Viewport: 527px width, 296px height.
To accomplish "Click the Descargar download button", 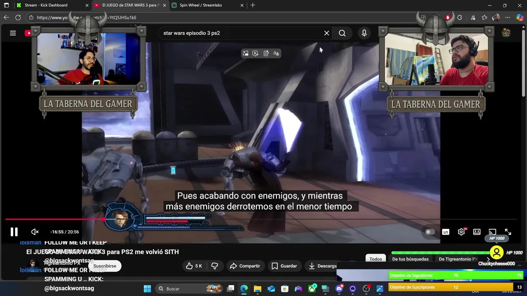I will [x=322, y=266].
